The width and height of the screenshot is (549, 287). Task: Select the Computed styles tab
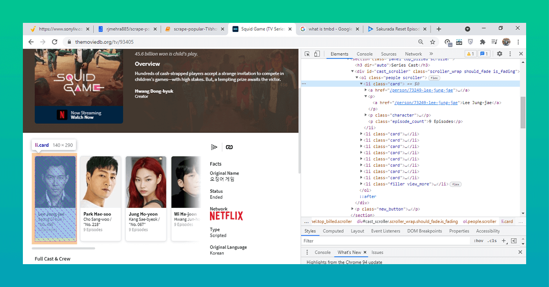tap(333, 231)
